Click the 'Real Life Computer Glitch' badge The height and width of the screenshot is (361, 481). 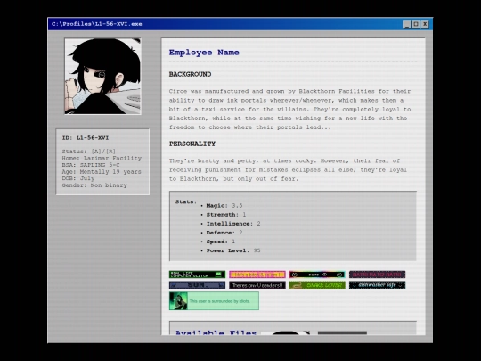(x=197, y=275)
